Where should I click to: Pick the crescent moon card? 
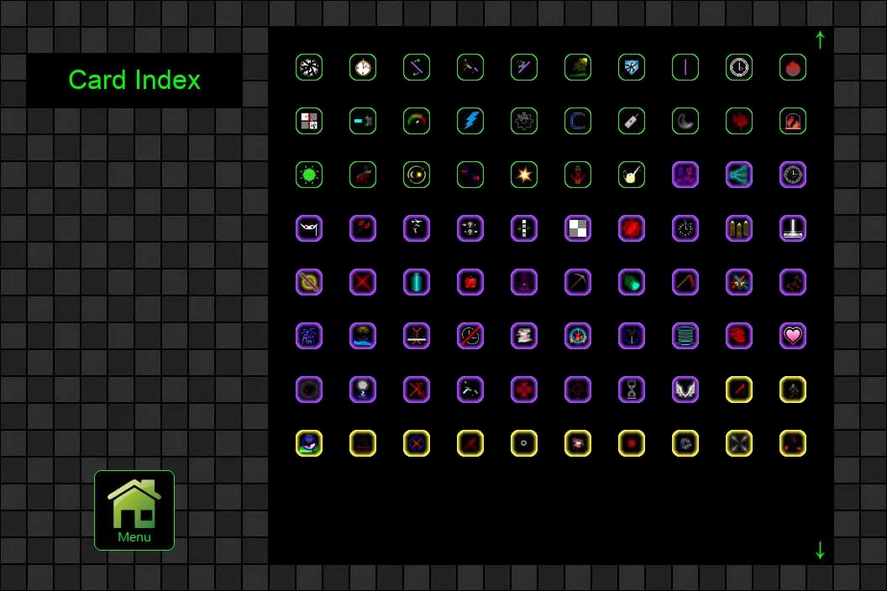(x=685, y=121)
